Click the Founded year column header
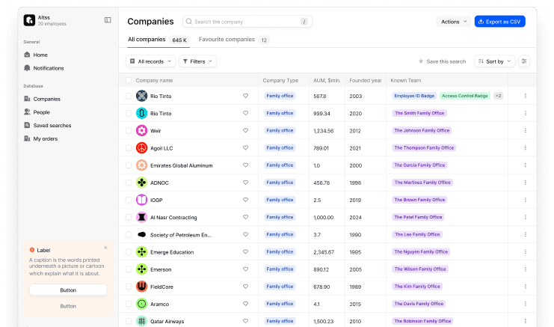This screenshot has width=554, height=327. click(x=366, y=80)
